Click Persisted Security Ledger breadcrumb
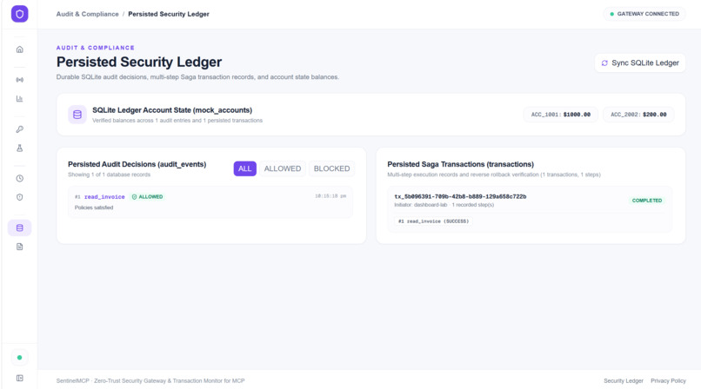Image resolution: width=701 pixels, height=389 pixels. pyautogui.click(x=169, y=14)
